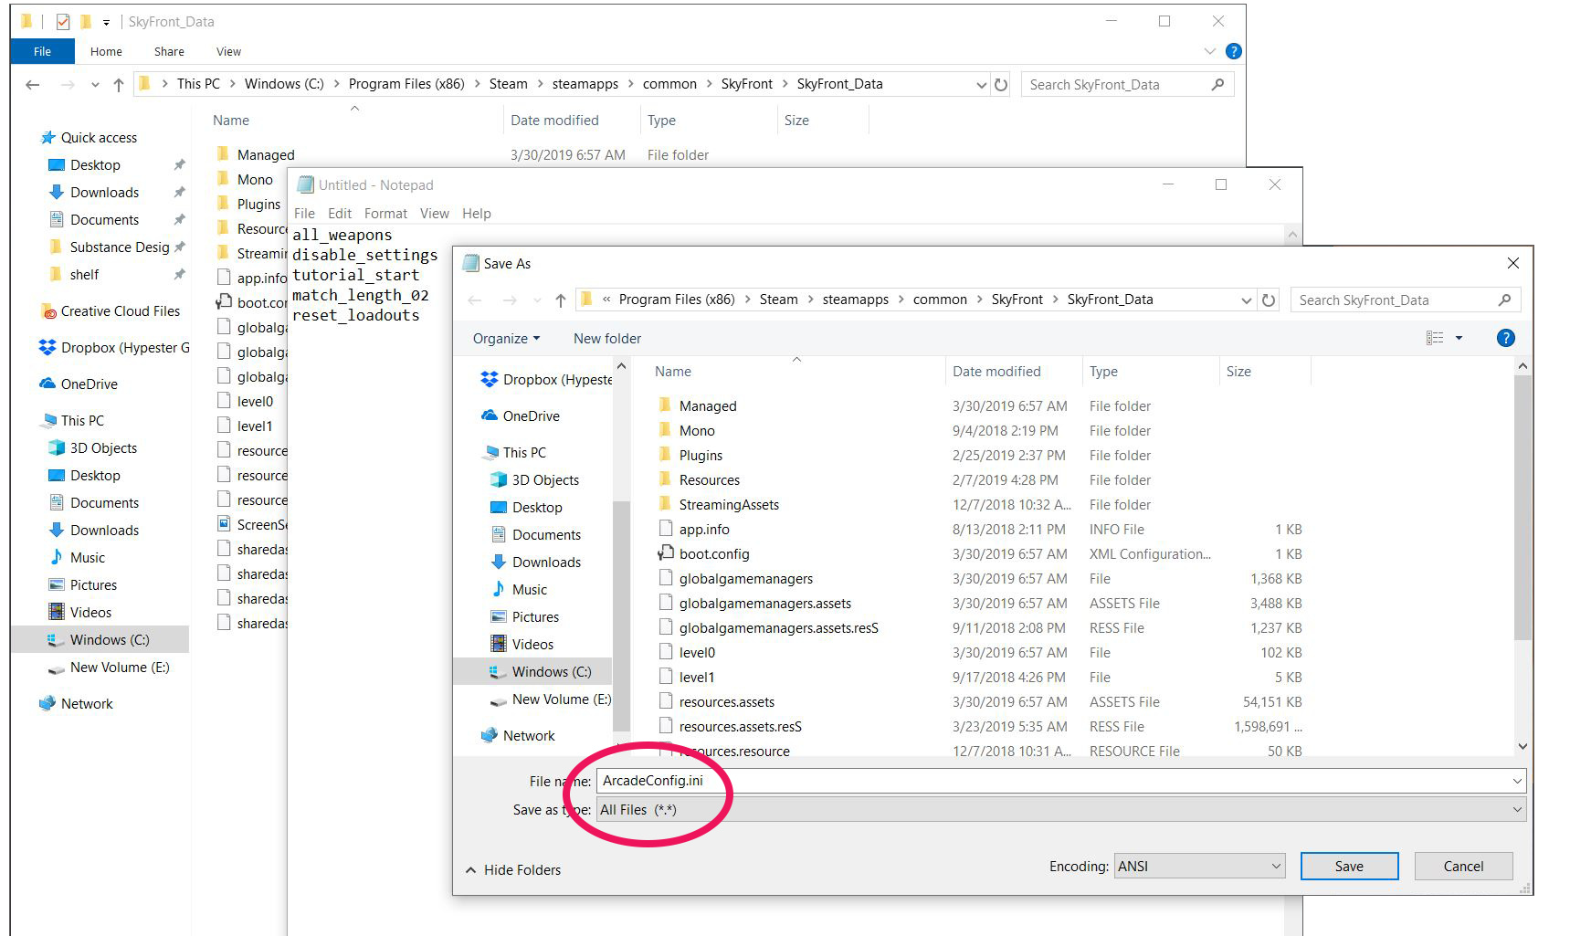Open the Notepad View menu
Viewport: 1570px width, 936px height.
[435, 214]
